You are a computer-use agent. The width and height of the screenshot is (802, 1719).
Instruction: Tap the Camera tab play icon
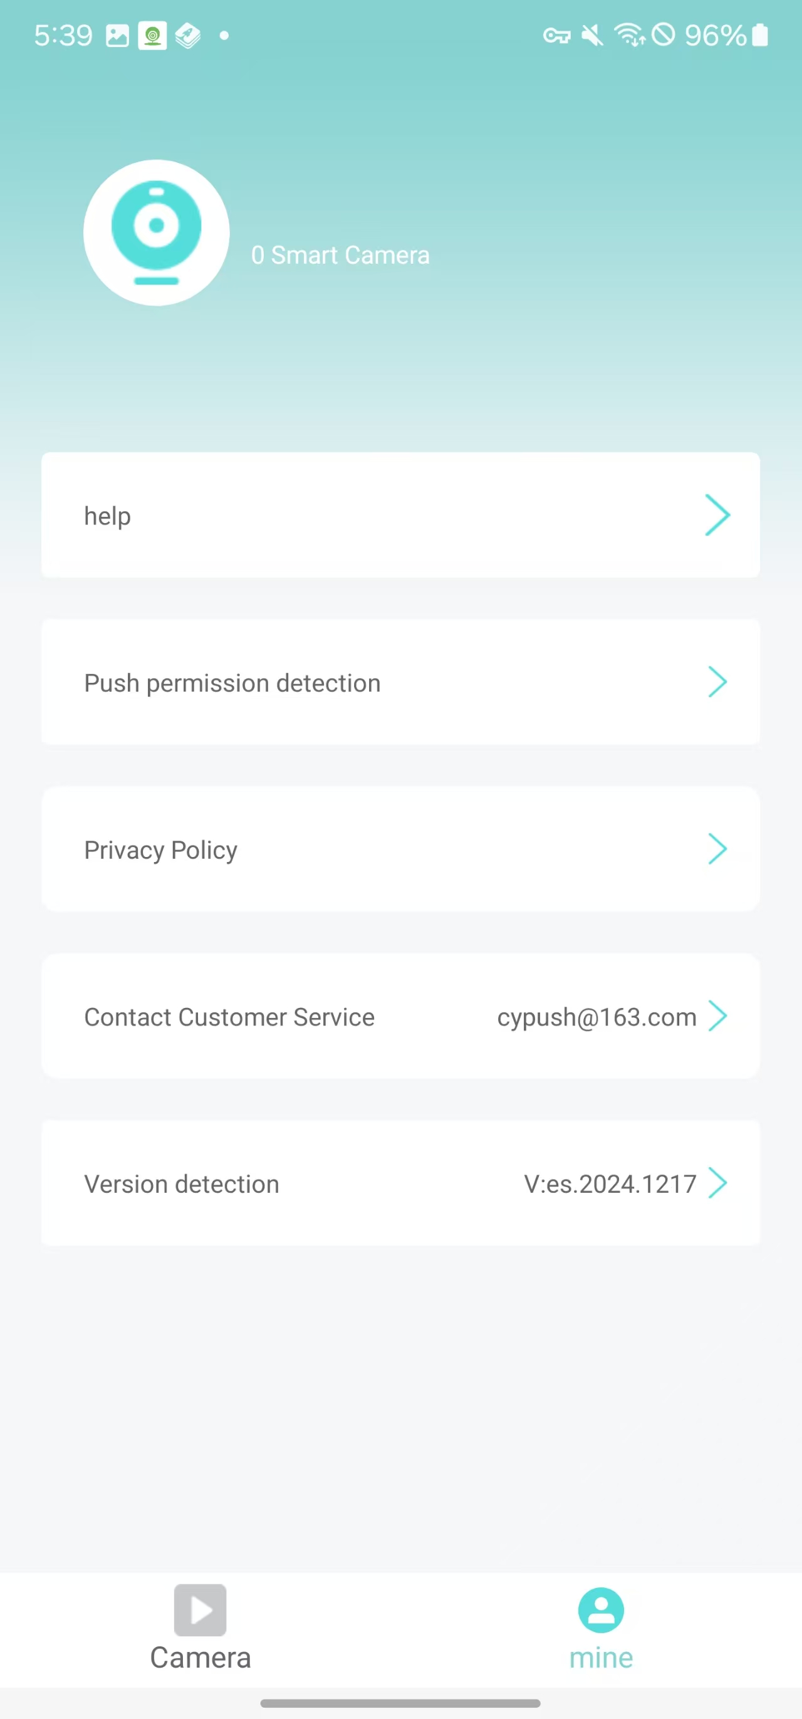point(200,1609)
